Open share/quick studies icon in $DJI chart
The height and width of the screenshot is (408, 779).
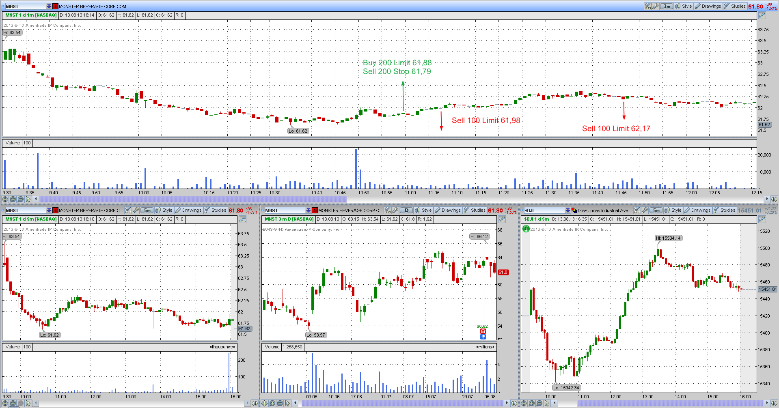[x=637, y=210]
